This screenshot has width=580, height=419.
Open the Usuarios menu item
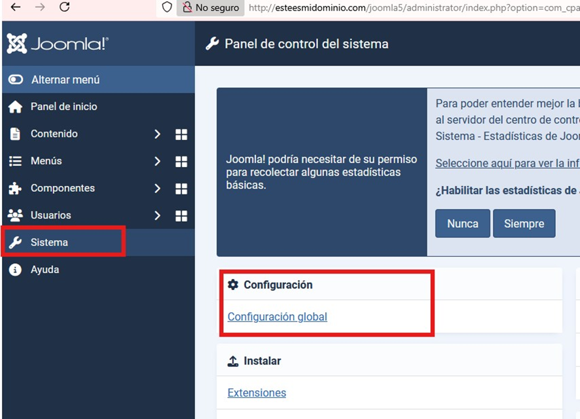click(50, 215)
